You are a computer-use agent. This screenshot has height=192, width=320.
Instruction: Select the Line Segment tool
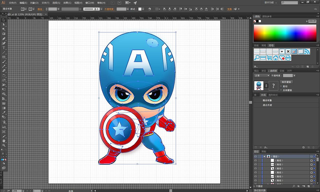(x=4, y=53)
